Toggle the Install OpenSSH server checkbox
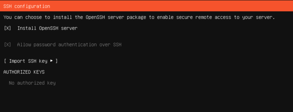The width and height of the screenshot is (293, 112). 41,28
